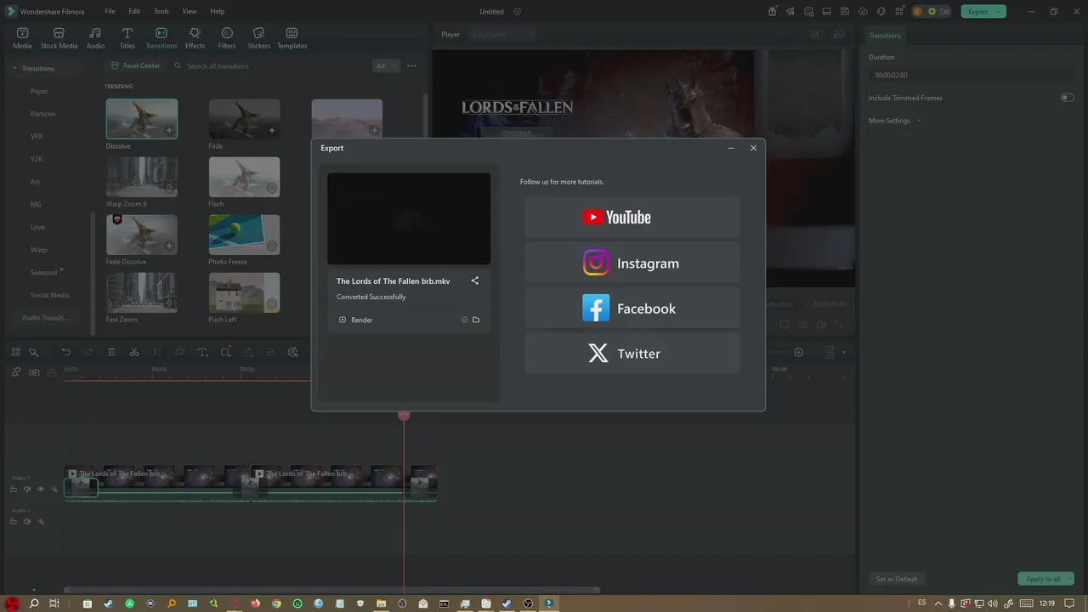1088x612 pixels.
Task: Click the red timeline playhead marker
Action: pyautogui.click(x=404, y=414)
